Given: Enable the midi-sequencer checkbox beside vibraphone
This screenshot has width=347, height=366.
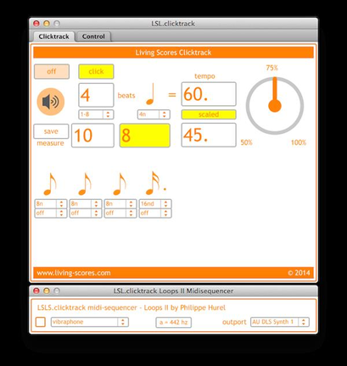Looking at the screenshot, I should (x=41, y=322).
